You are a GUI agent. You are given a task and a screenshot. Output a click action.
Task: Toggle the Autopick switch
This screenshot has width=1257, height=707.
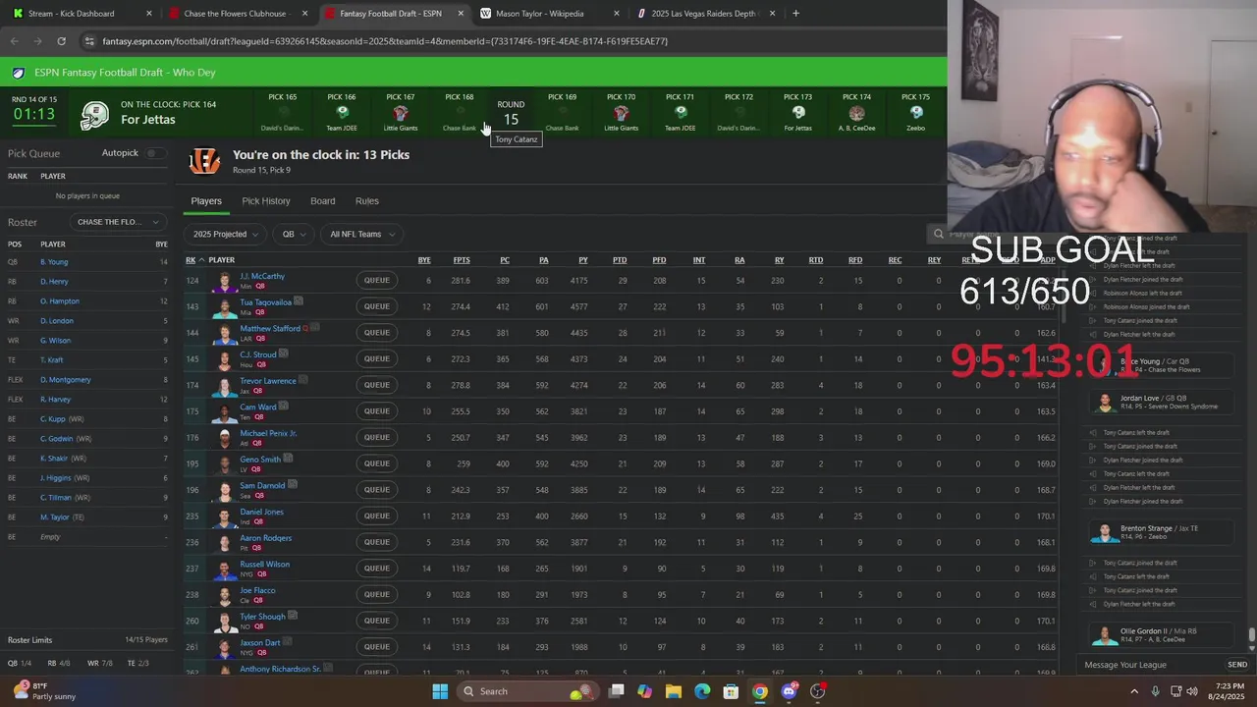(x=154, y=153)
